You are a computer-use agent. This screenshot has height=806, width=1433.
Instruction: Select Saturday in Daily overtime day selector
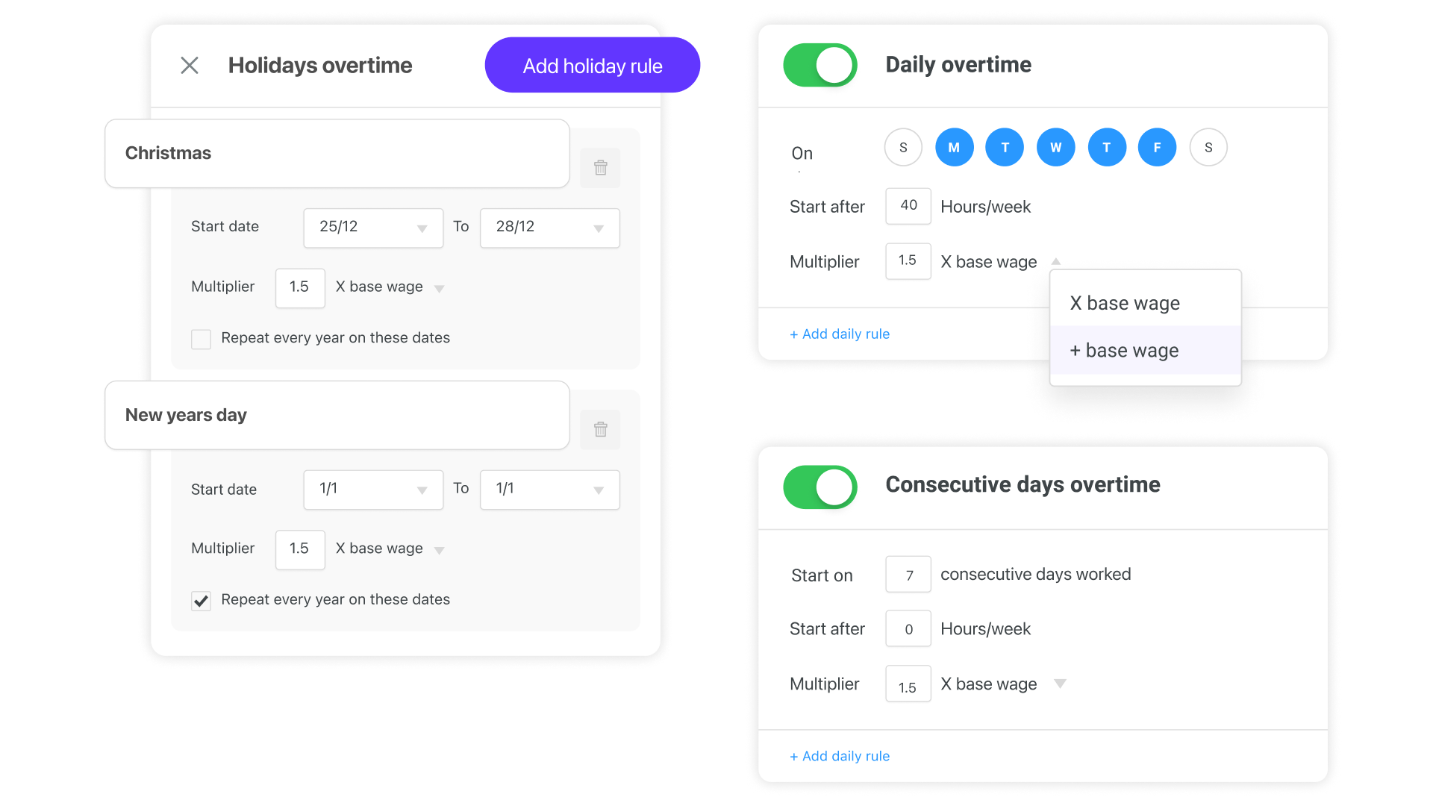(1208, 147)
